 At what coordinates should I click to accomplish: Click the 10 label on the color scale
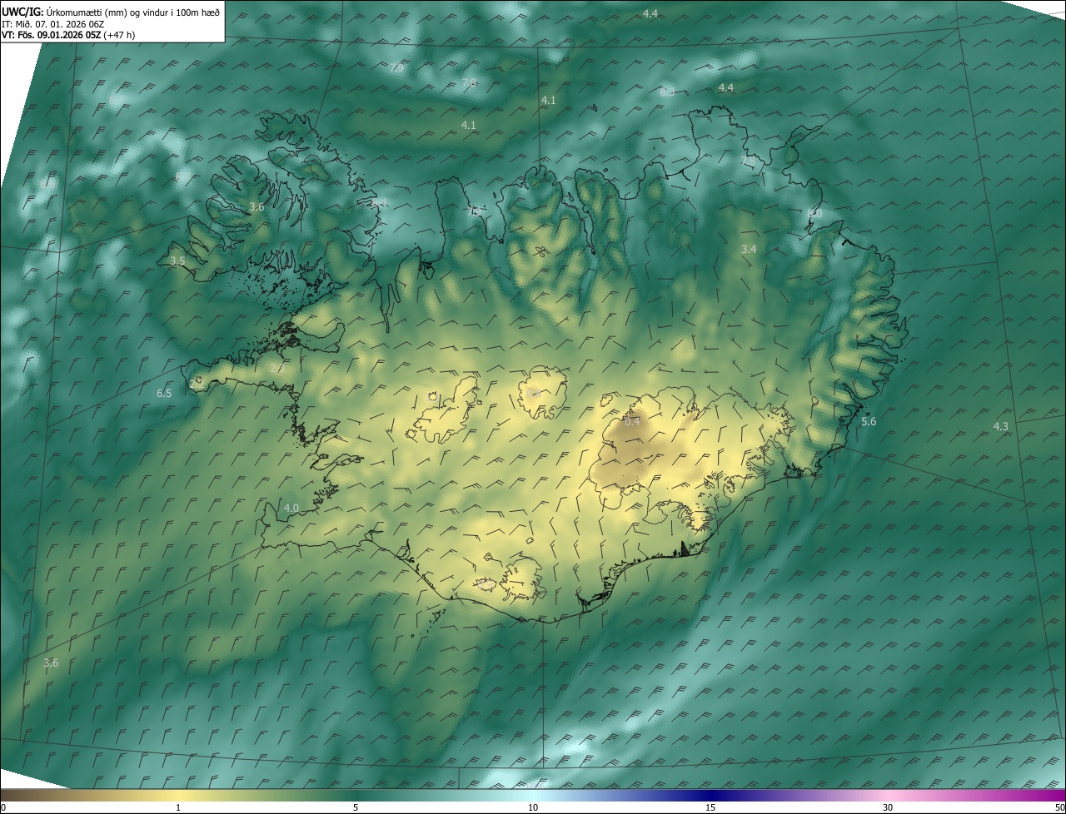pos(532,808)
